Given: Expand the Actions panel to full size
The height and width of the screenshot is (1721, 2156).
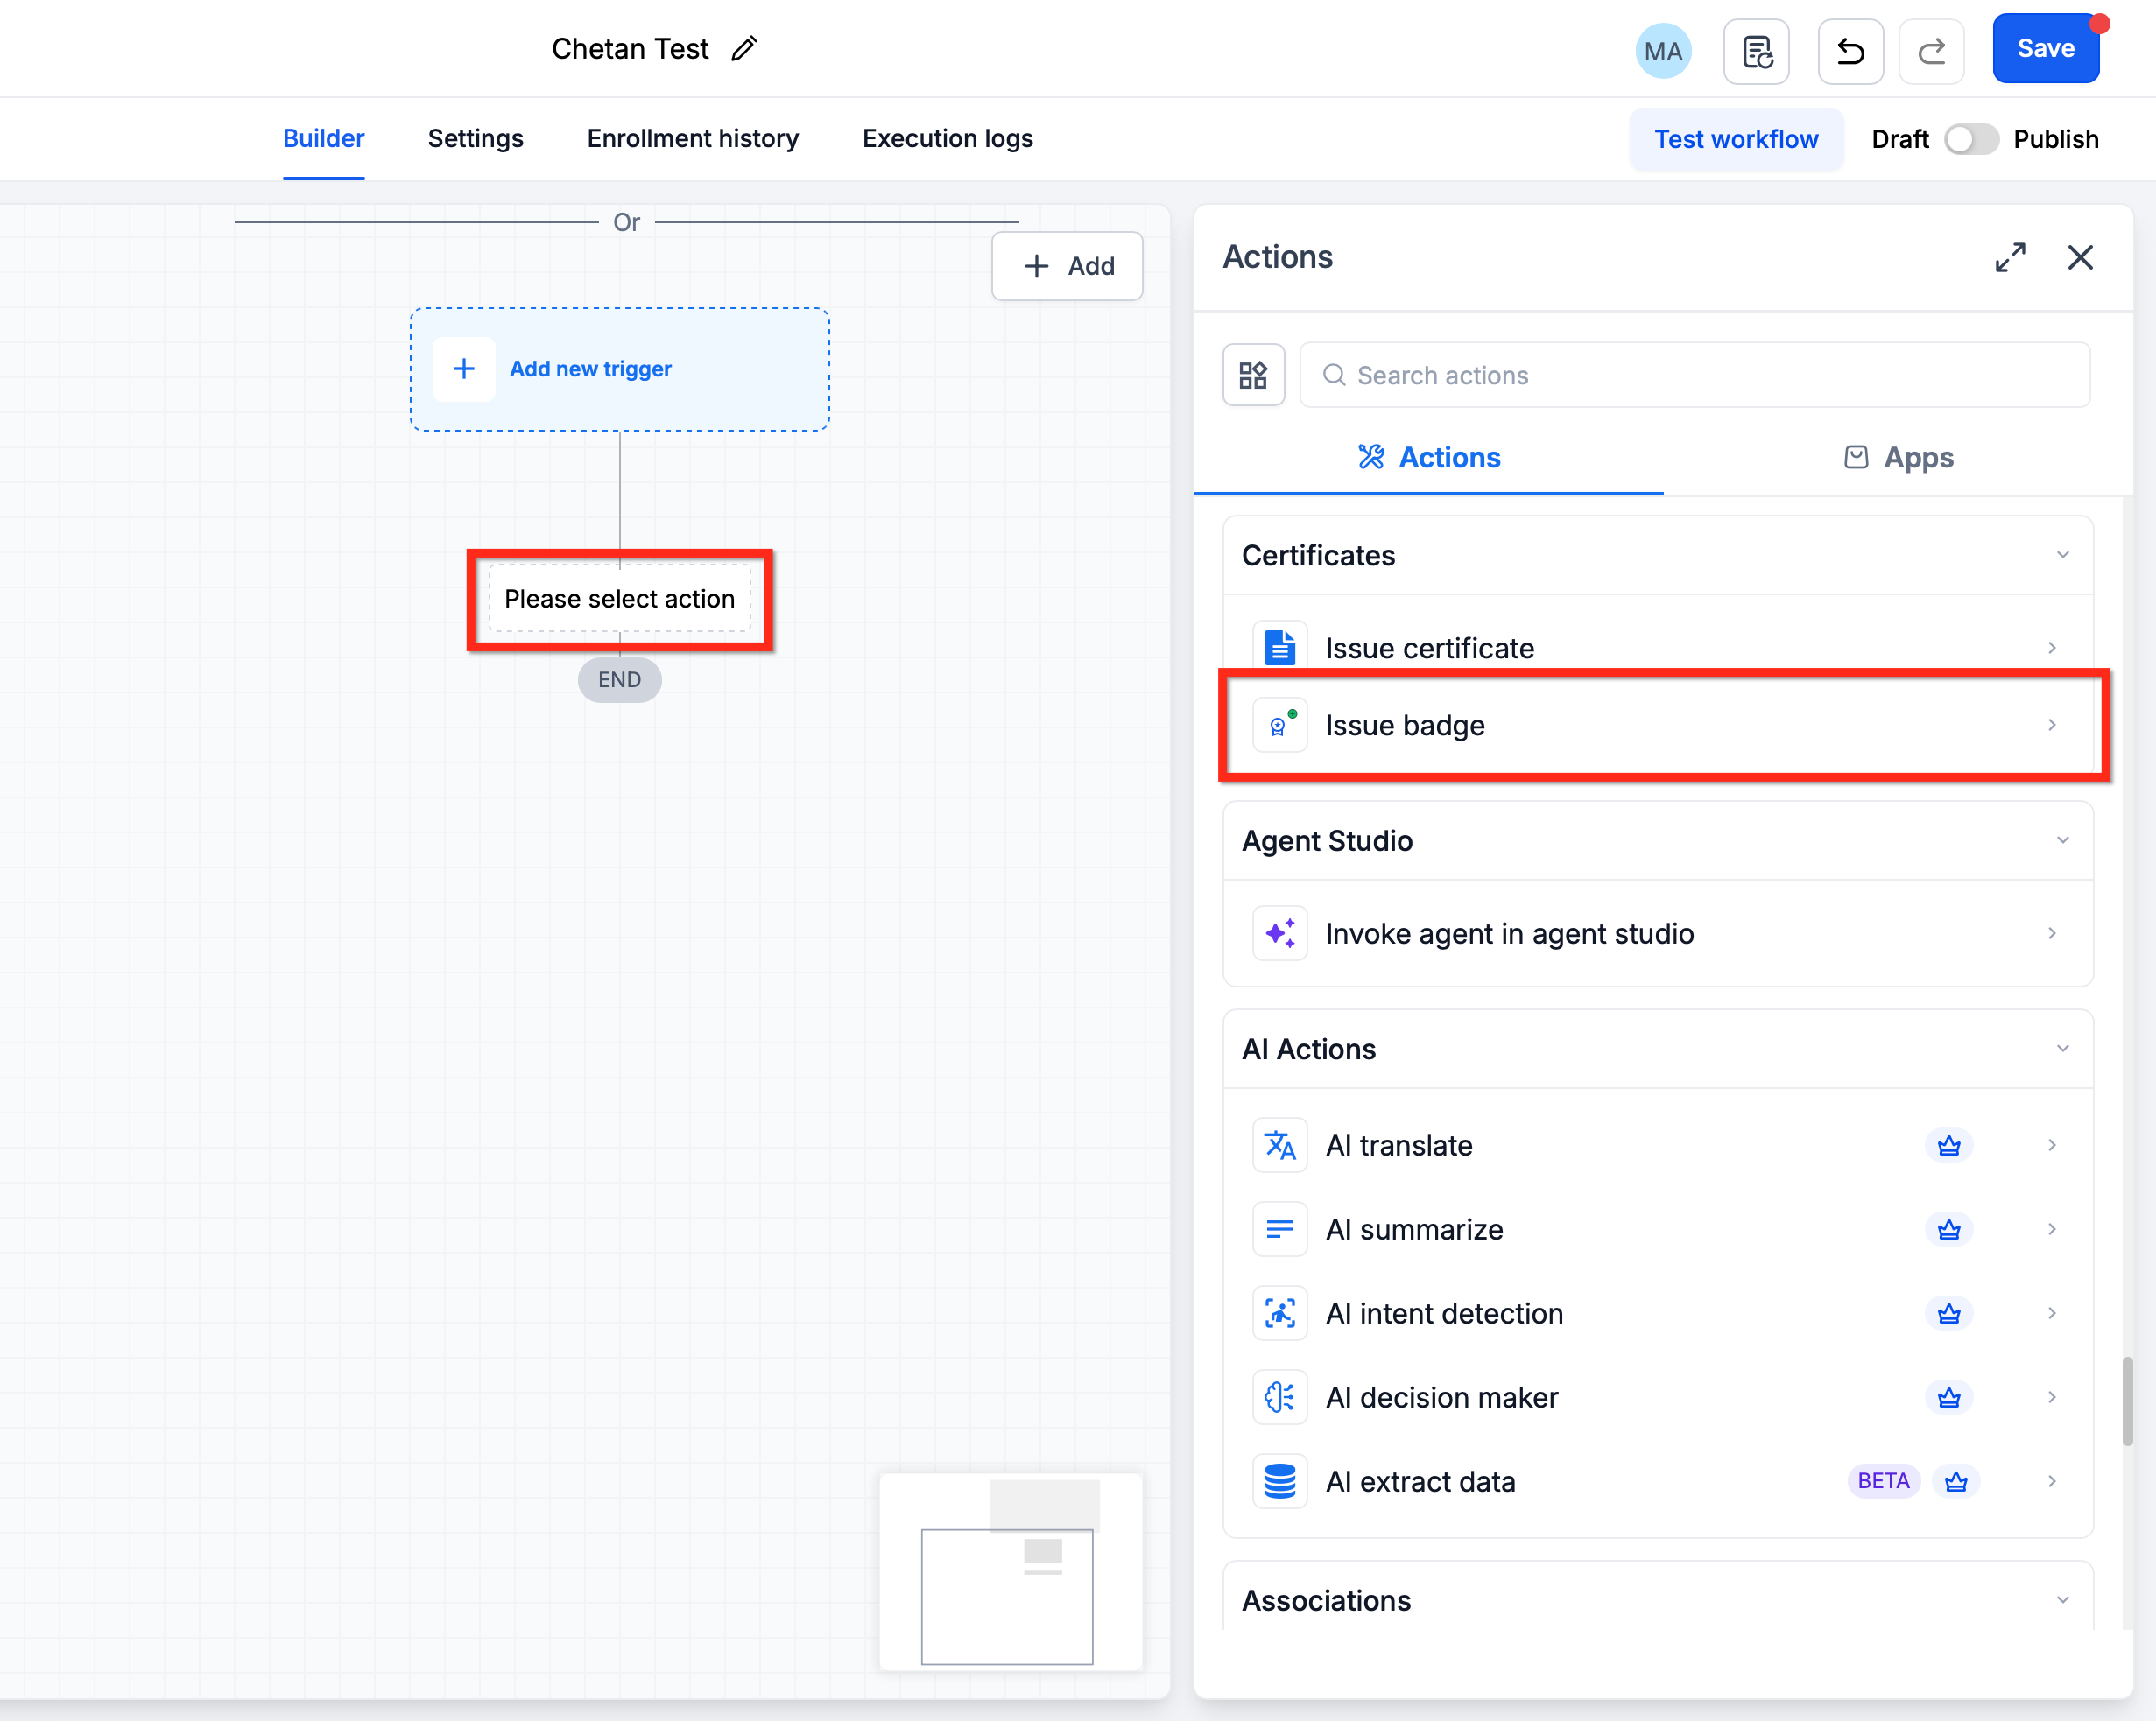Looking at the screenshot, I should coord(2010,258).
